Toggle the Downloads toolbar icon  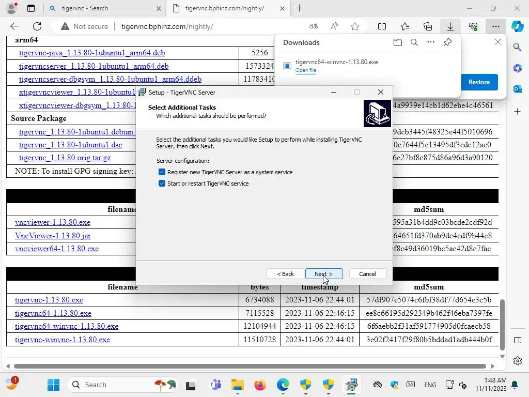(450, 26)
